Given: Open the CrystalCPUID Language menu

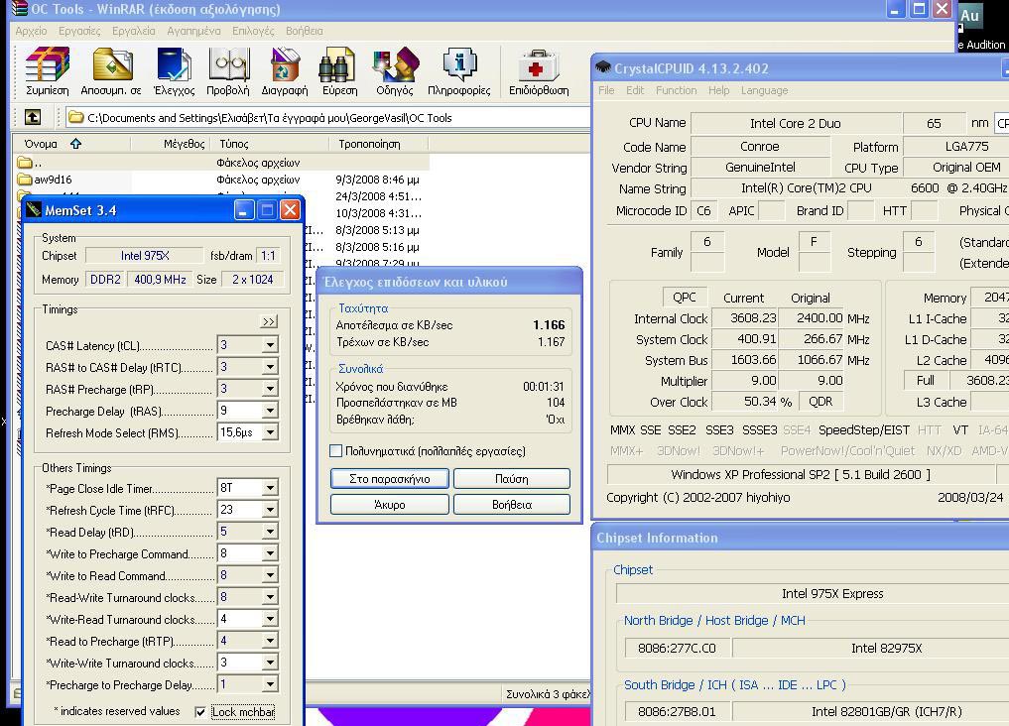Looking at the screenshot, I should pyautogui.click(x=765, y=90).
